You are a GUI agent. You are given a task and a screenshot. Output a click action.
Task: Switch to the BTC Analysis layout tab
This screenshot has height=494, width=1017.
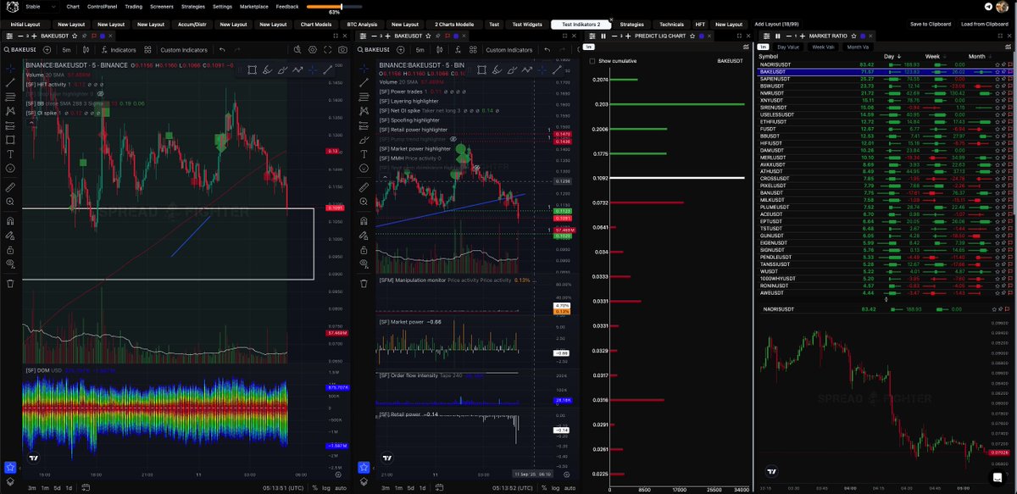point(363,25)
